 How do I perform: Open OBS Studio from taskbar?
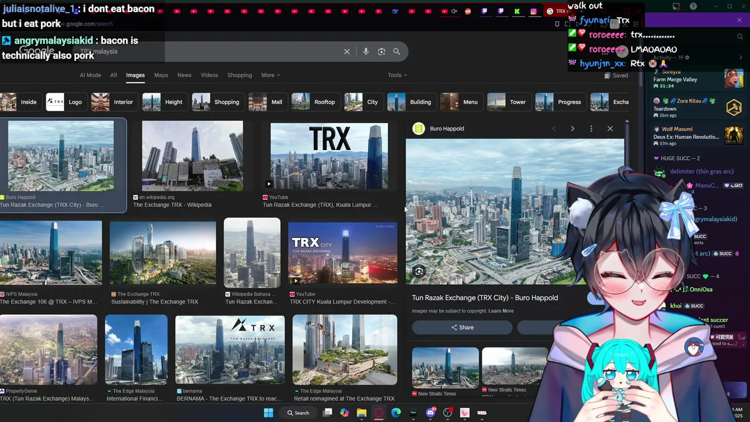448,413
